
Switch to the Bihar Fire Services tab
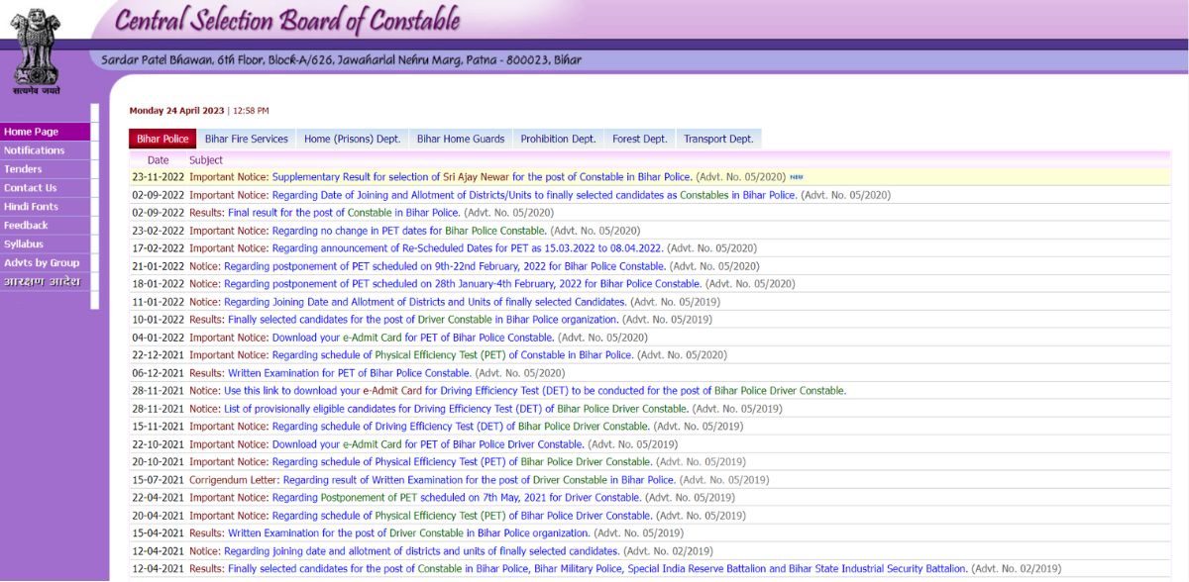247,140
